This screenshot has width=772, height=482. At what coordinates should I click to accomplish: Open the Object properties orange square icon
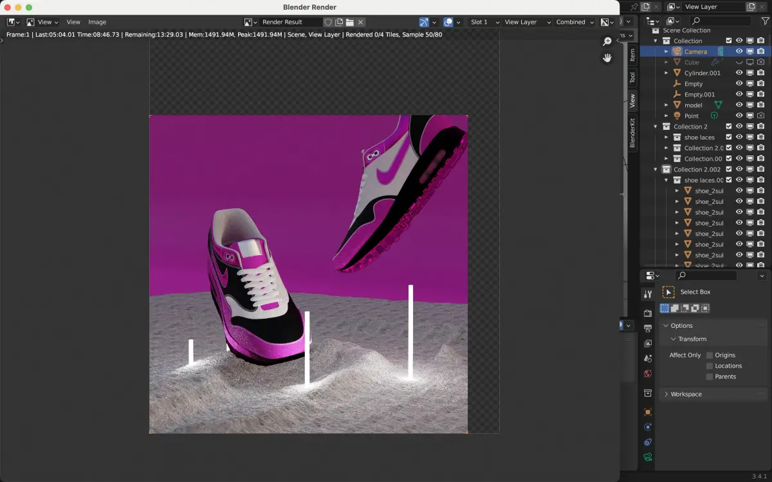coord(648,412)
